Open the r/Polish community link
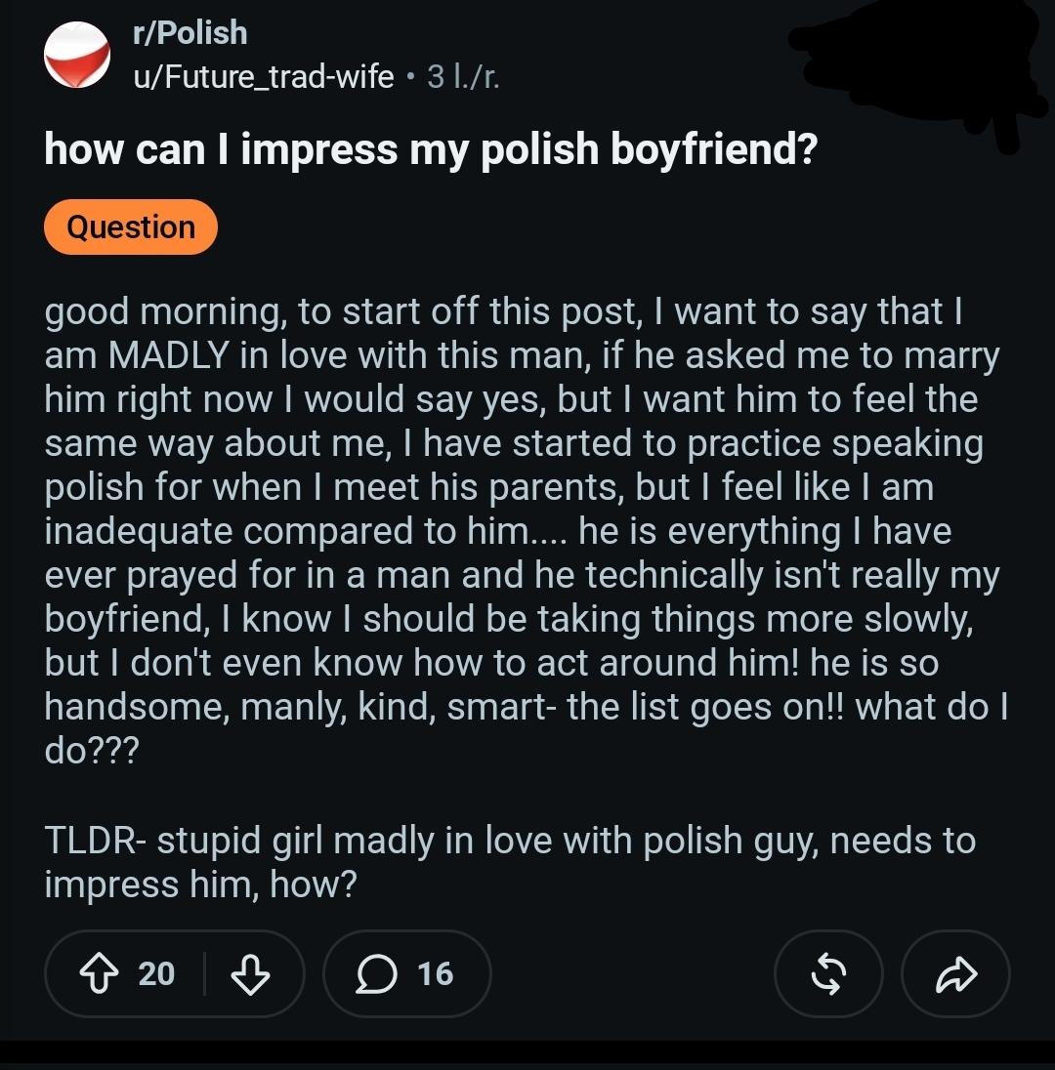The width and height of the screenshot is (1055, 1070). [190, 33]
